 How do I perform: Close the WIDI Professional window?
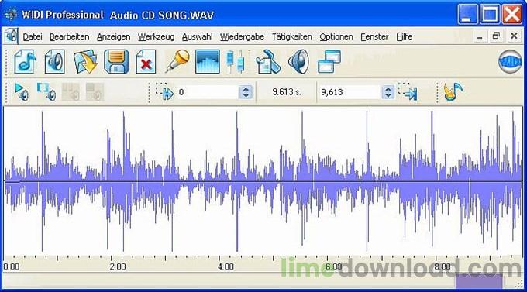pyautogui.click(x=511, y=15)
